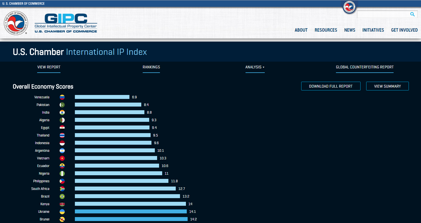Click the Brazil flag icon
The height and width of the screenshot is (223, 421).
62,196
